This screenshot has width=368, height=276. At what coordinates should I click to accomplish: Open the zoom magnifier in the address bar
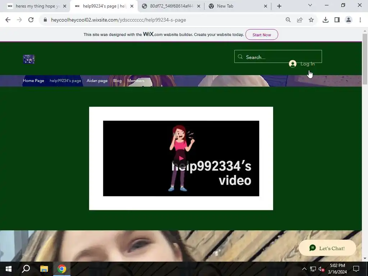click(288, 20)
